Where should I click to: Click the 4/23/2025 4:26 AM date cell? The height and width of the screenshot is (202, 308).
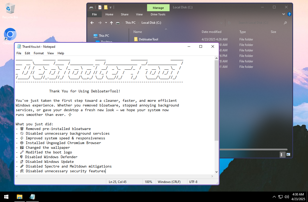[x=215, y=39]
